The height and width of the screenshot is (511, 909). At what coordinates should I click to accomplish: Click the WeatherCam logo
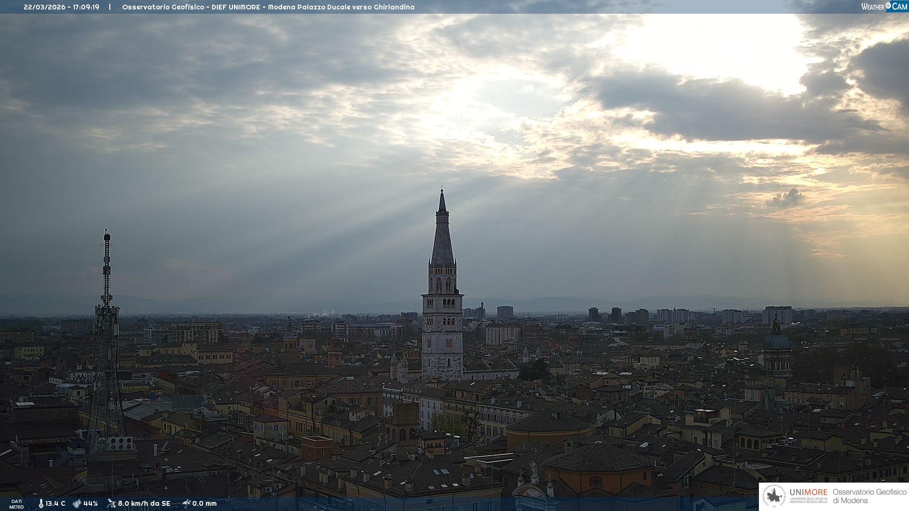(x=884, y=6)
